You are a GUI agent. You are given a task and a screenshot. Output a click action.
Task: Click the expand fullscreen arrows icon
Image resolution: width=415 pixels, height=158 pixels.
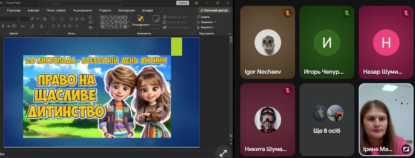223,153
